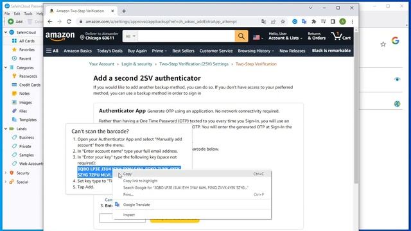Expand the Browsing History dropdown

coord(256,51)
